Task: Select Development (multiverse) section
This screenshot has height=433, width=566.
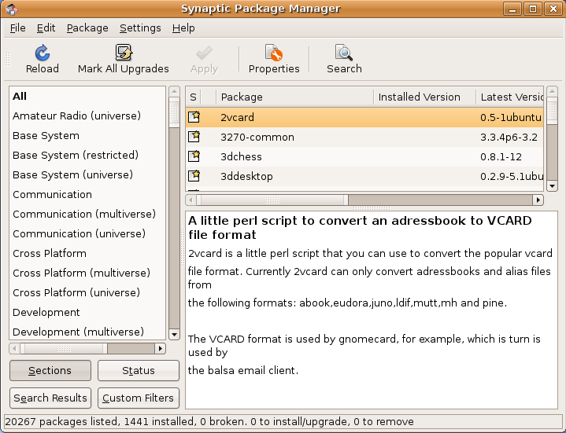Action: (87, 332)
